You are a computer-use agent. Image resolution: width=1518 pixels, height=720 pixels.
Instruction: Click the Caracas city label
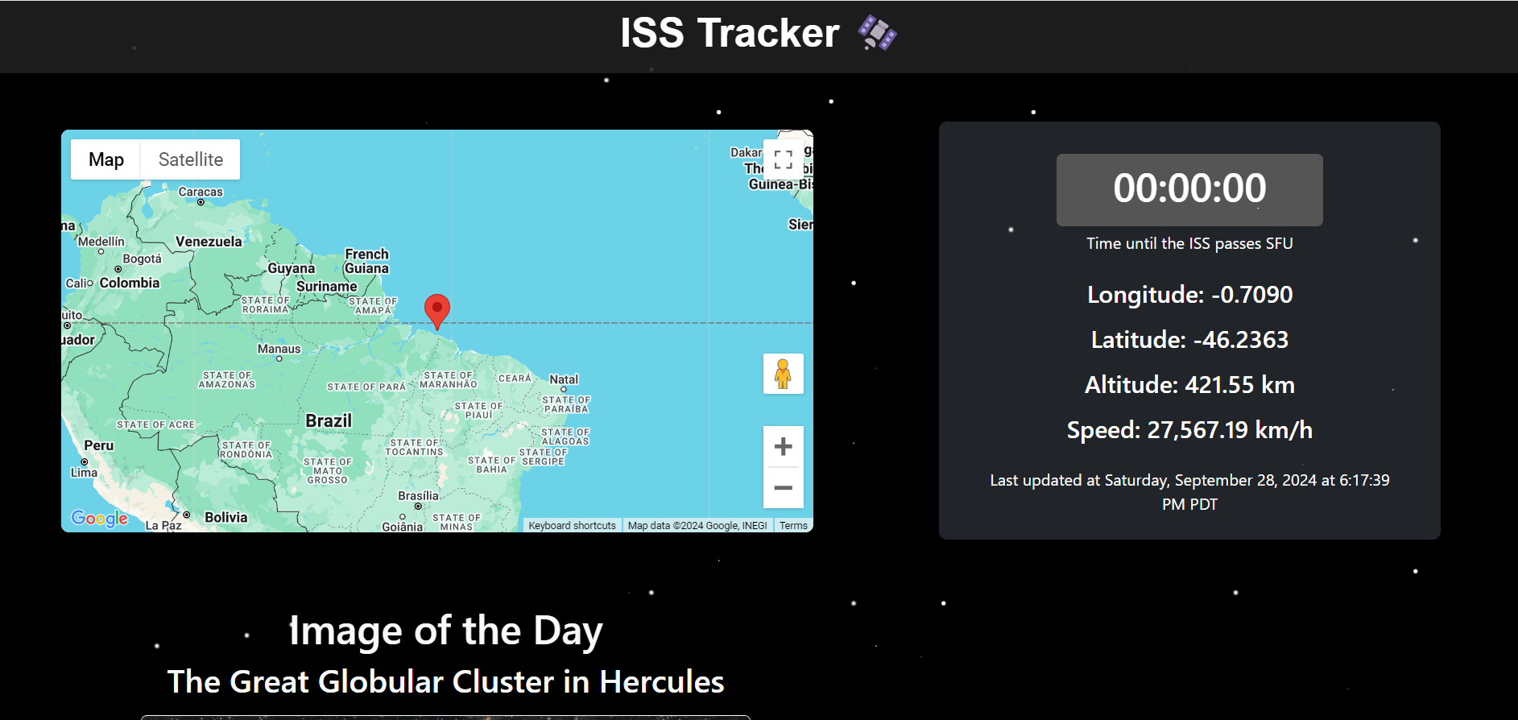click(201, 192)
